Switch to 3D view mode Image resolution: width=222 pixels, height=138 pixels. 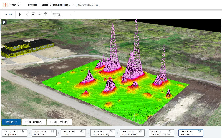pos(10,14)
